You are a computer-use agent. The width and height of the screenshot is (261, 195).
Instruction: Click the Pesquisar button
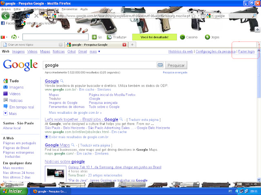click(176, 65)
